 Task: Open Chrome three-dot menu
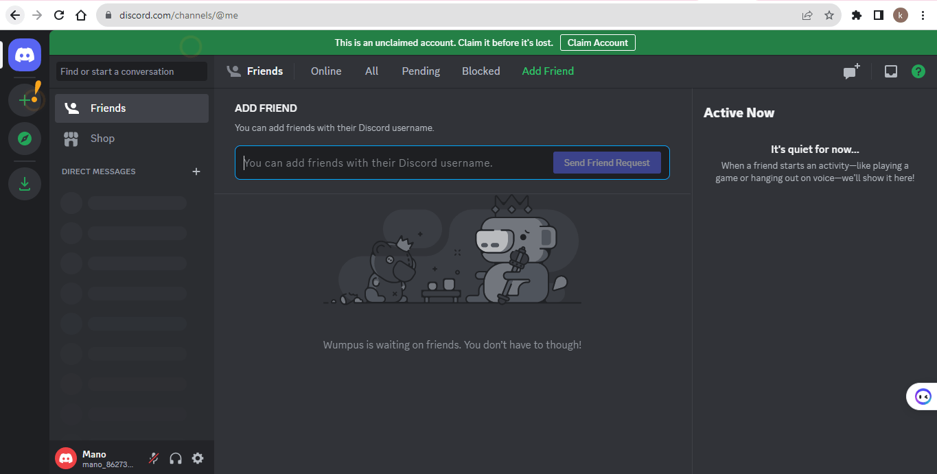[x=923, y=15]
